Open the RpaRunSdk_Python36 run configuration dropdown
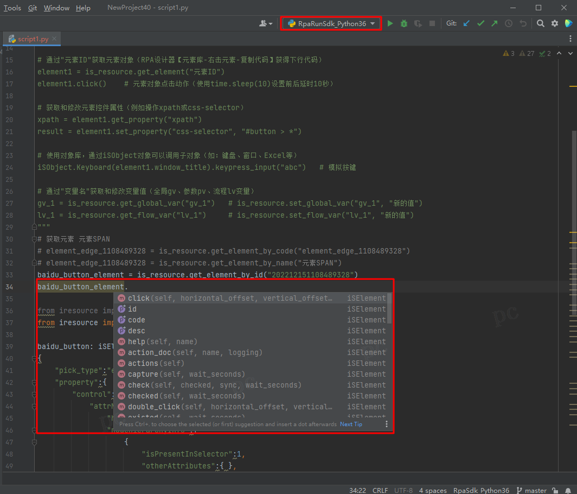The width and height of the screenshot is (577, 494). 331,23
